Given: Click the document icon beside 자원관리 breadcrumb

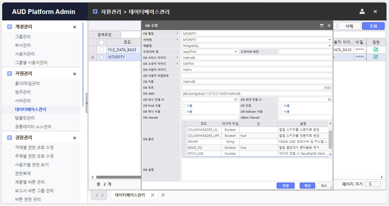Looking at the screenshot, I should coord(95,12).
